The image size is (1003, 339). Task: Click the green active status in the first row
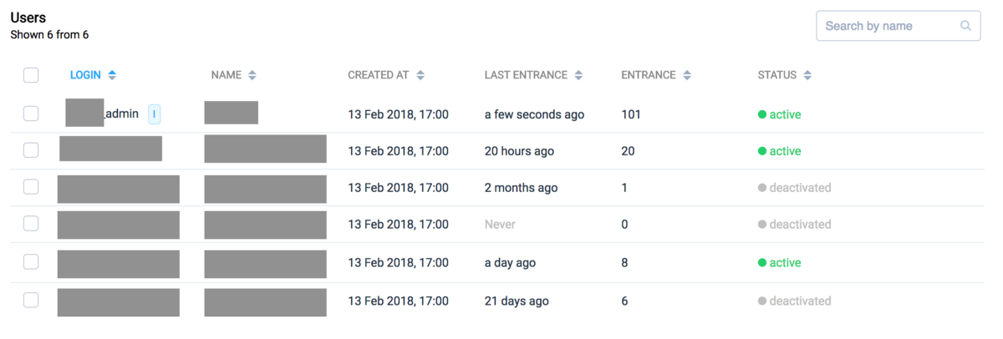pos(784,114)
